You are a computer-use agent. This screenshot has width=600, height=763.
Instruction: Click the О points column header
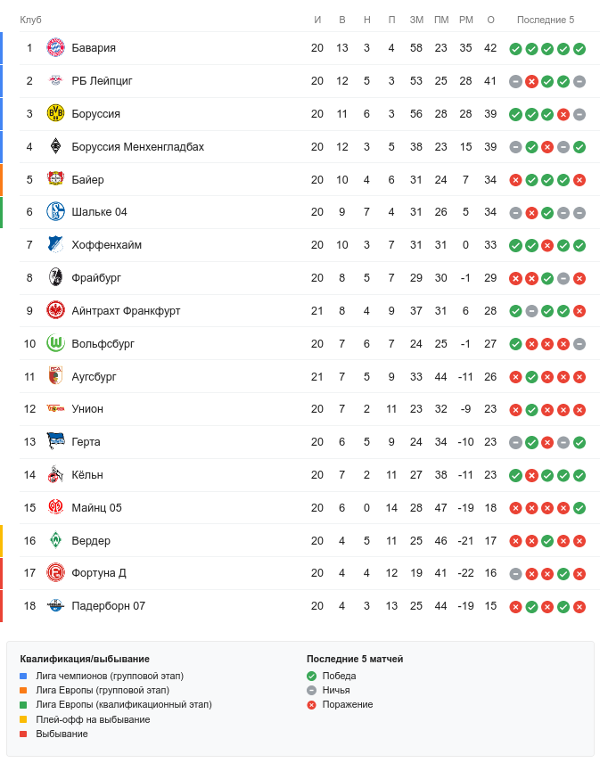pos(490,20)
